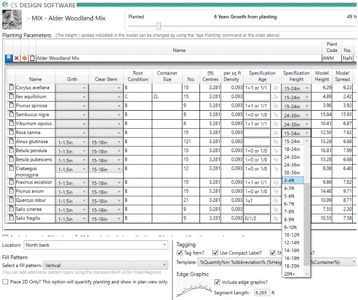Open Clear Stem dropdown for Betula pendula
The image size is (358, 300).
point(105,151)
